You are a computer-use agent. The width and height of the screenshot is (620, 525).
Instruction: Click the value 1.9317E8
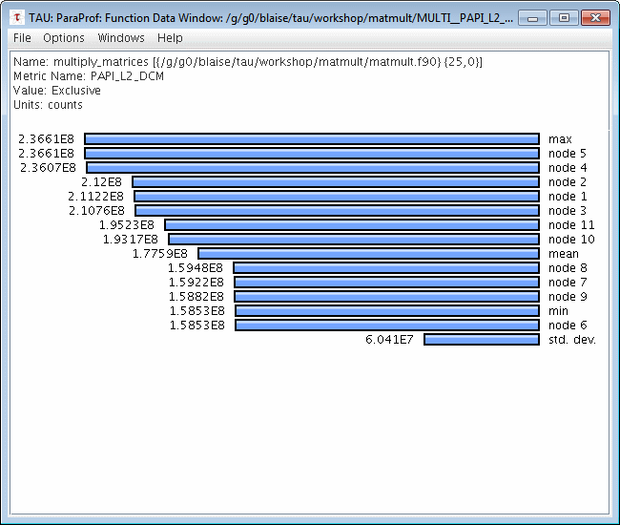click(x=130, y=240)
